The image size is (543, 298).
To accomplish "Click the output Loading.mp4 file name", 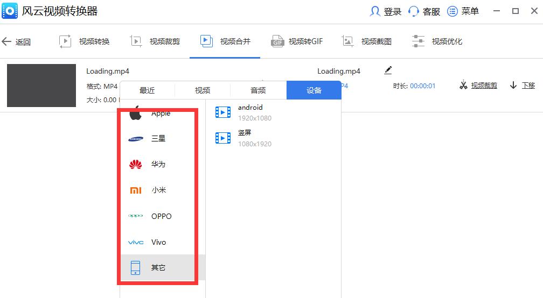I will click(339, 71).
